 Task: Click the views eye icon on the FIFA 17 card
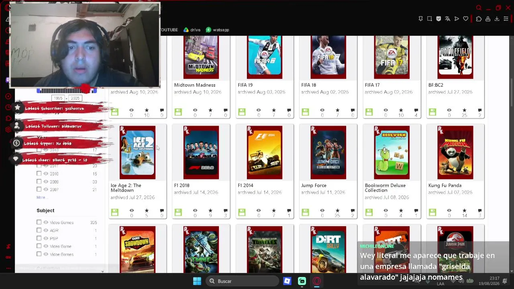(385, 110)
